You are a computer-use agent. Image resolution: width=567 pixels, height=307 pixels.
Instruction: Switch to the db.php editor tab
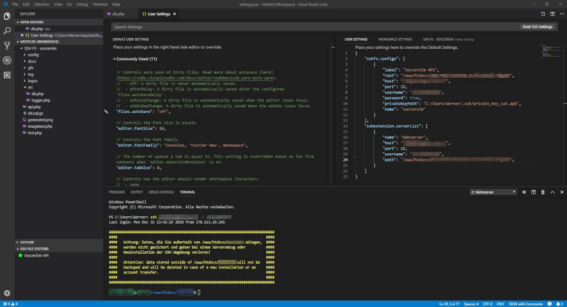point(118,14)
